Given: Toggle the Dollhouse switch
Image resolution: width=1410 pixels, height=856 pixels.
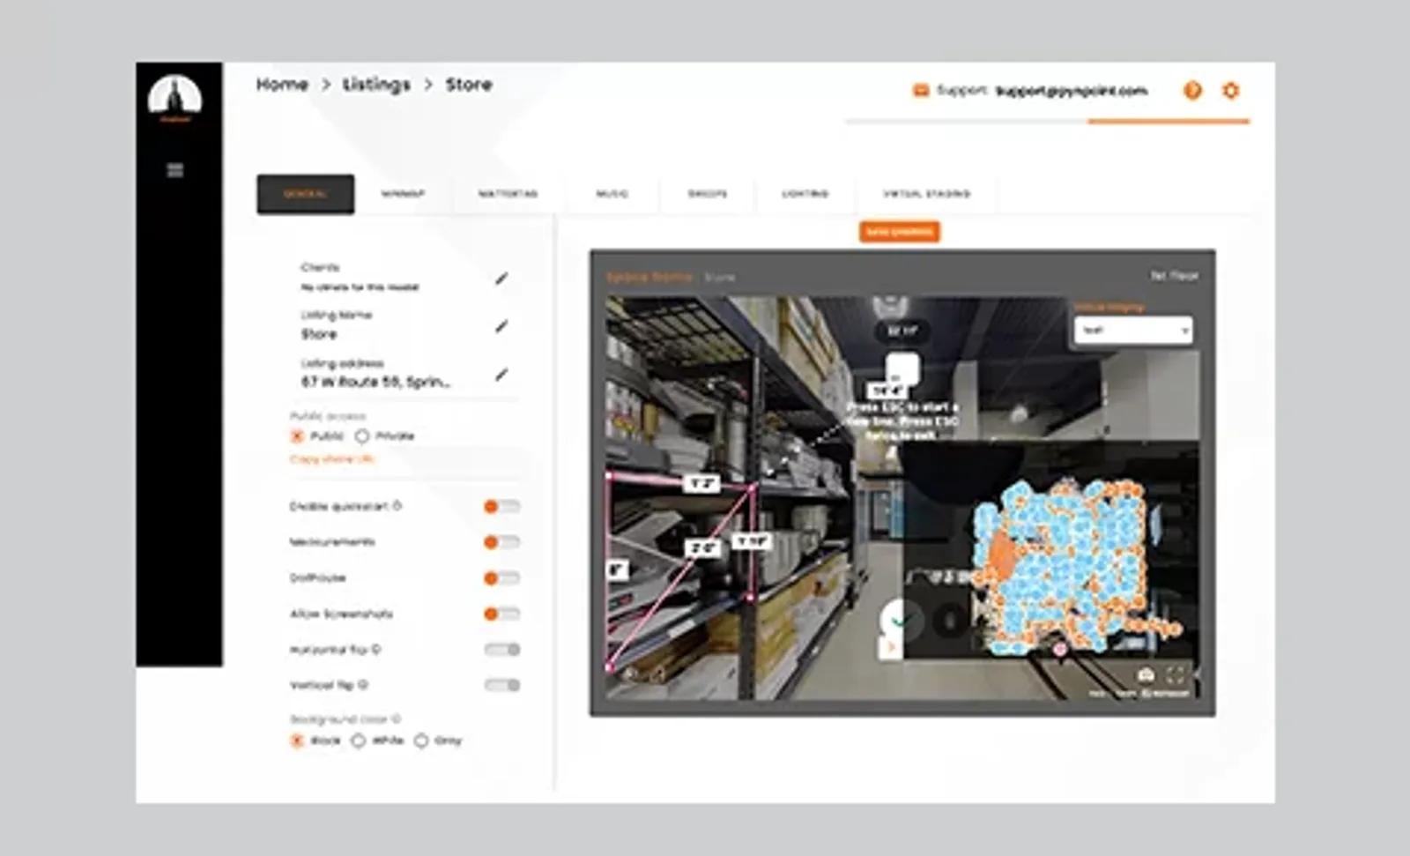Looking at the screenshot, I should click(x=502, y=578).
